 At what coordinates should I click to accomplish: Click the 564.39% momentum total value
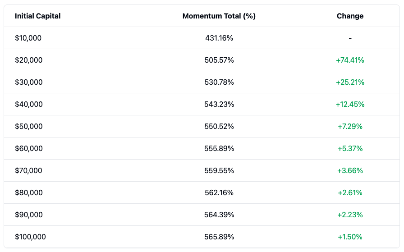pos(219,215)
